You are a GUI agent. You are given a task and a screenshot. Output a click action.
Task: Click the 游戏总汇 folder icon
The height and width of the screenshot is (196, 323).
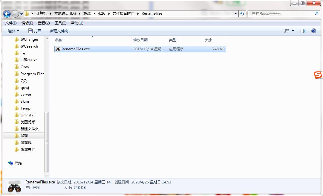16,149
